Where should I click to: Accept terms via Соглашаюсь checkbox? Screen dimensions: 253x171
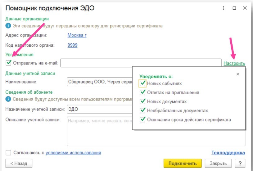pyautogui.click(x=8, y=153)
